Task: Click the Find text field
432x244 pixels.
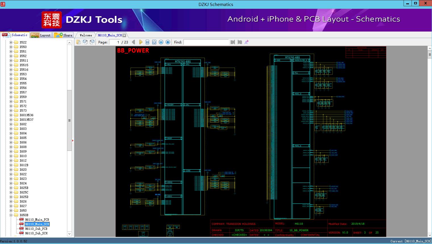Action: click(206, 42)
